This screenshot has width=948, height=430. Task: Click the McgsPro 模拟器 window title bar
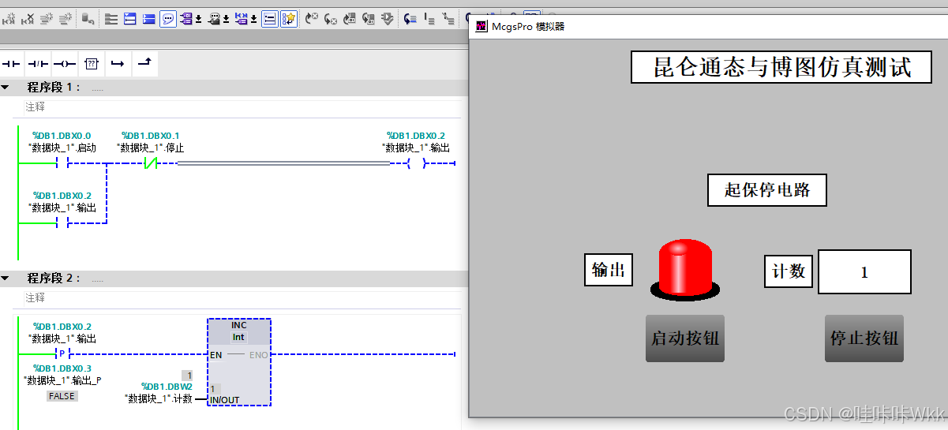point(708,27)
